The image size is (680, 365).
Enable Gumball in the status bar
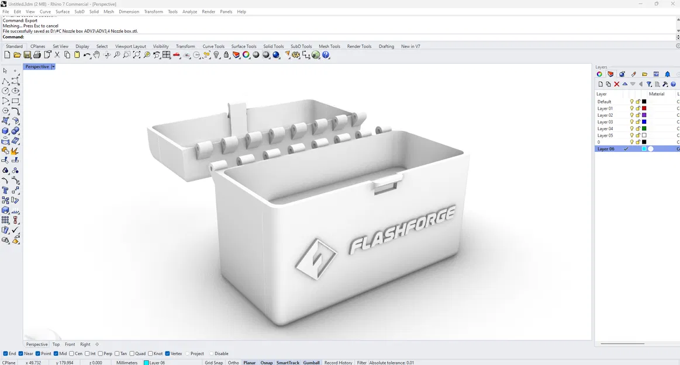click(311, 362)
